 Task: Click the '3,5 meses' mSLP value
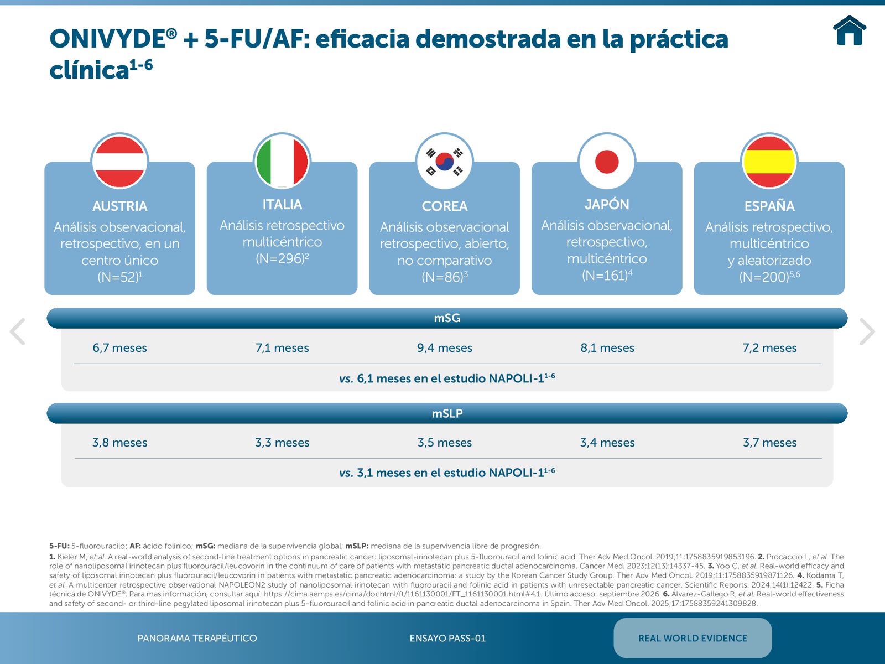tap(445, 443)
